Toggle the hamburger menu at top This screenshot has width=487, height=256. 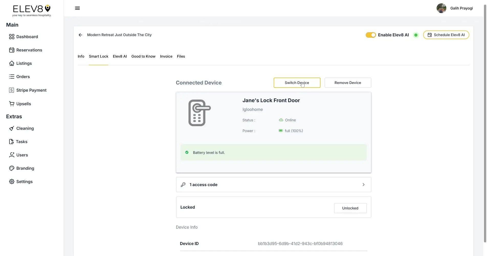pos(77,8)
